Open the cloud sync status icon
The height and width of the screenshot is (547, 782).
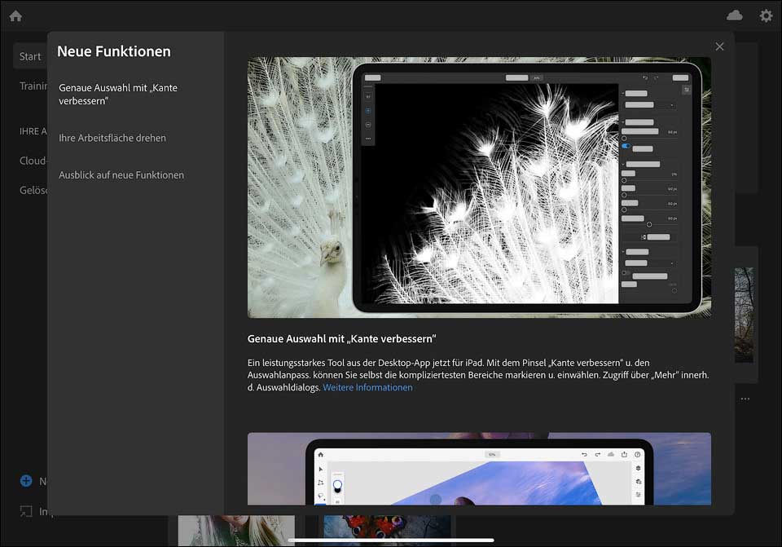coord(735,15)
